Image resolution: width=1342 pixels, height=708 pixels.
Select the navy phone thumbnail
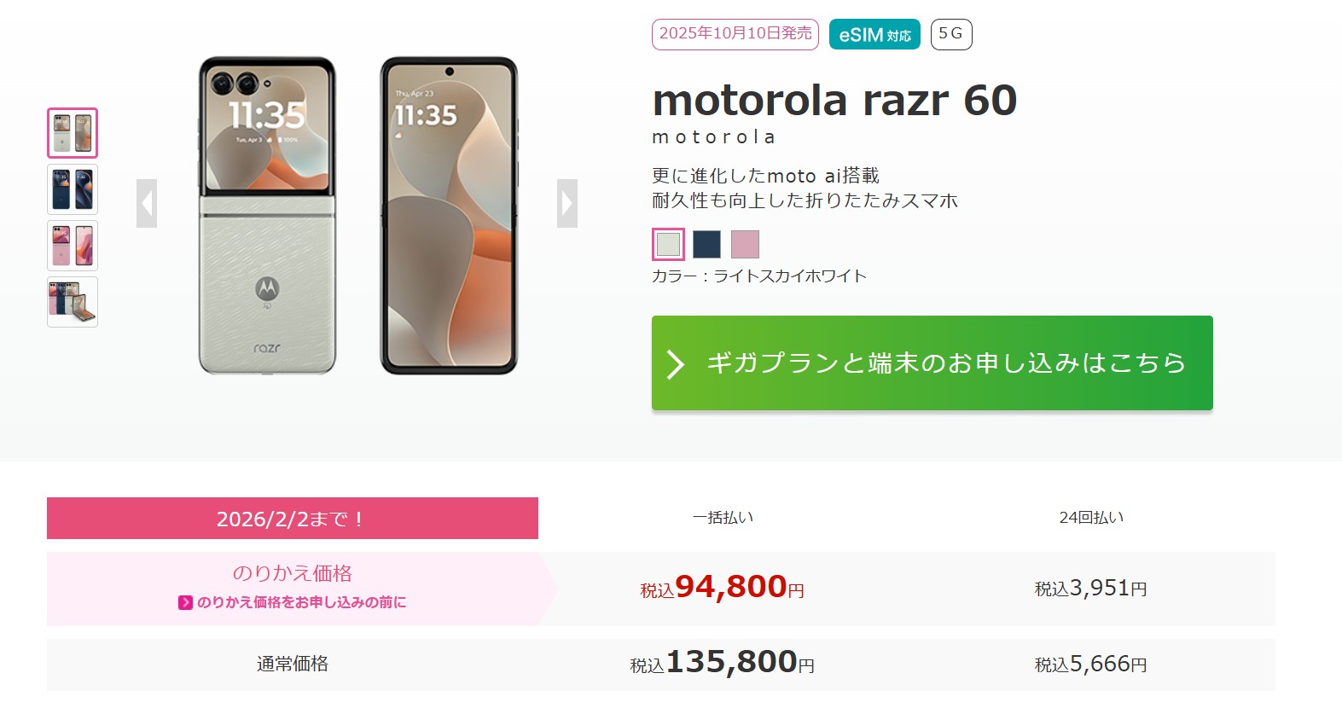[73, 189]
